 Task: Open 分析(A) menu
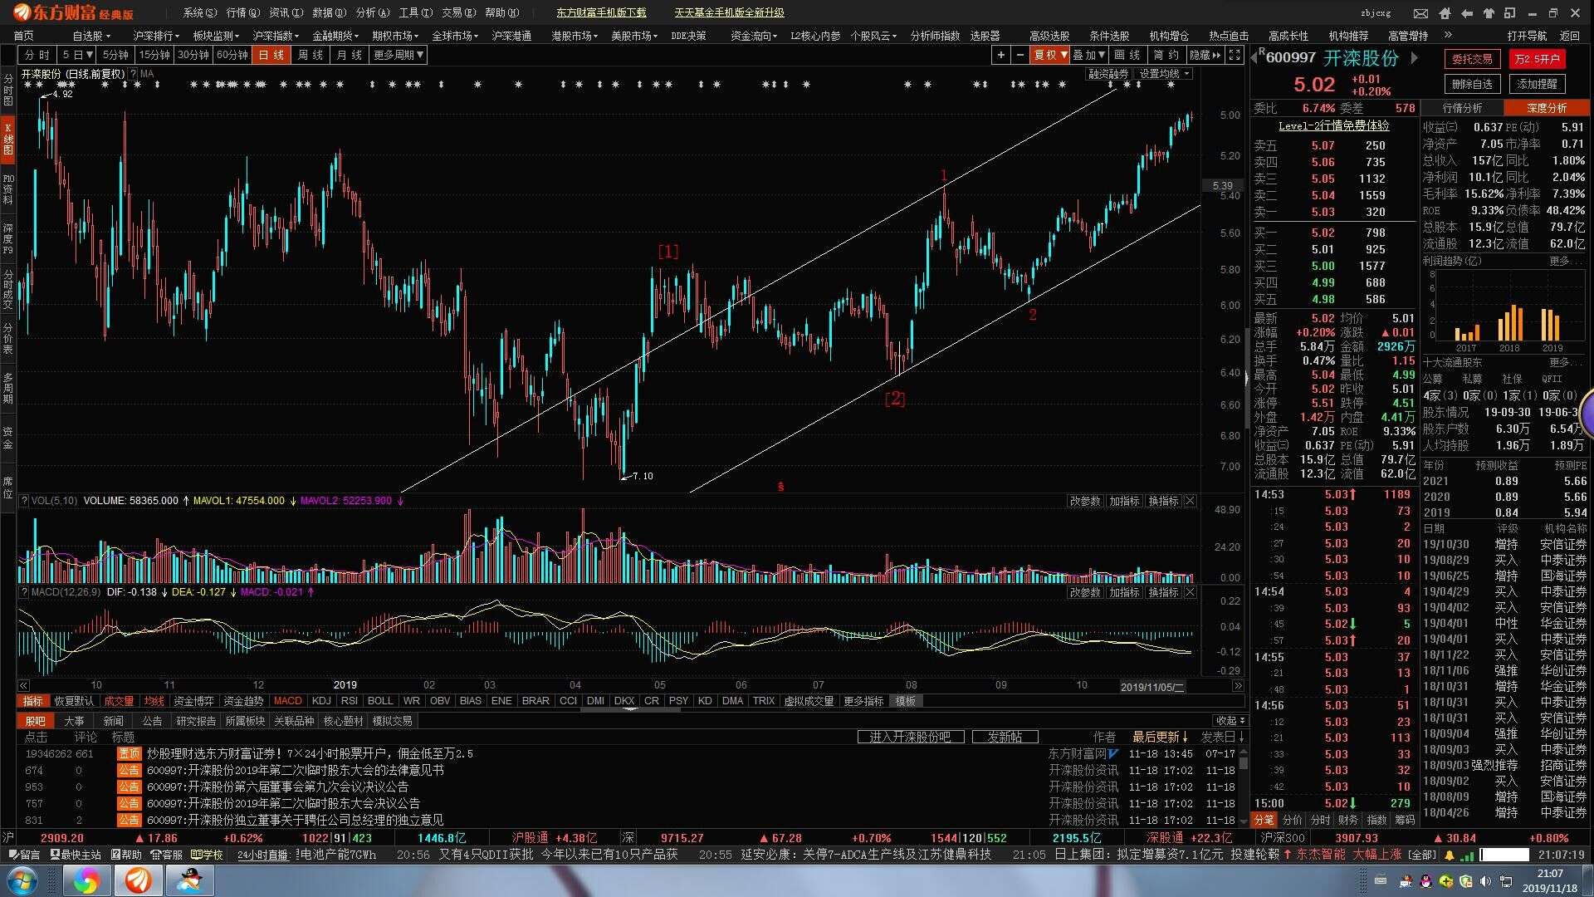pos(372,13)
